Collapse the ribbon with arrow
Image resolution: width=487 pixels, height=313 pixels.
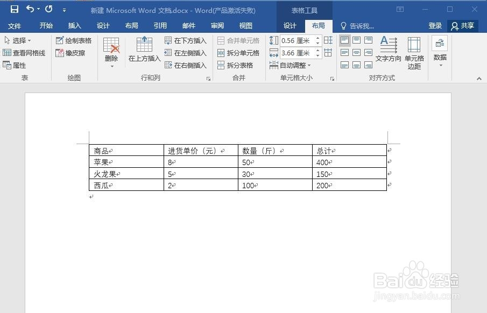point(479,79)
